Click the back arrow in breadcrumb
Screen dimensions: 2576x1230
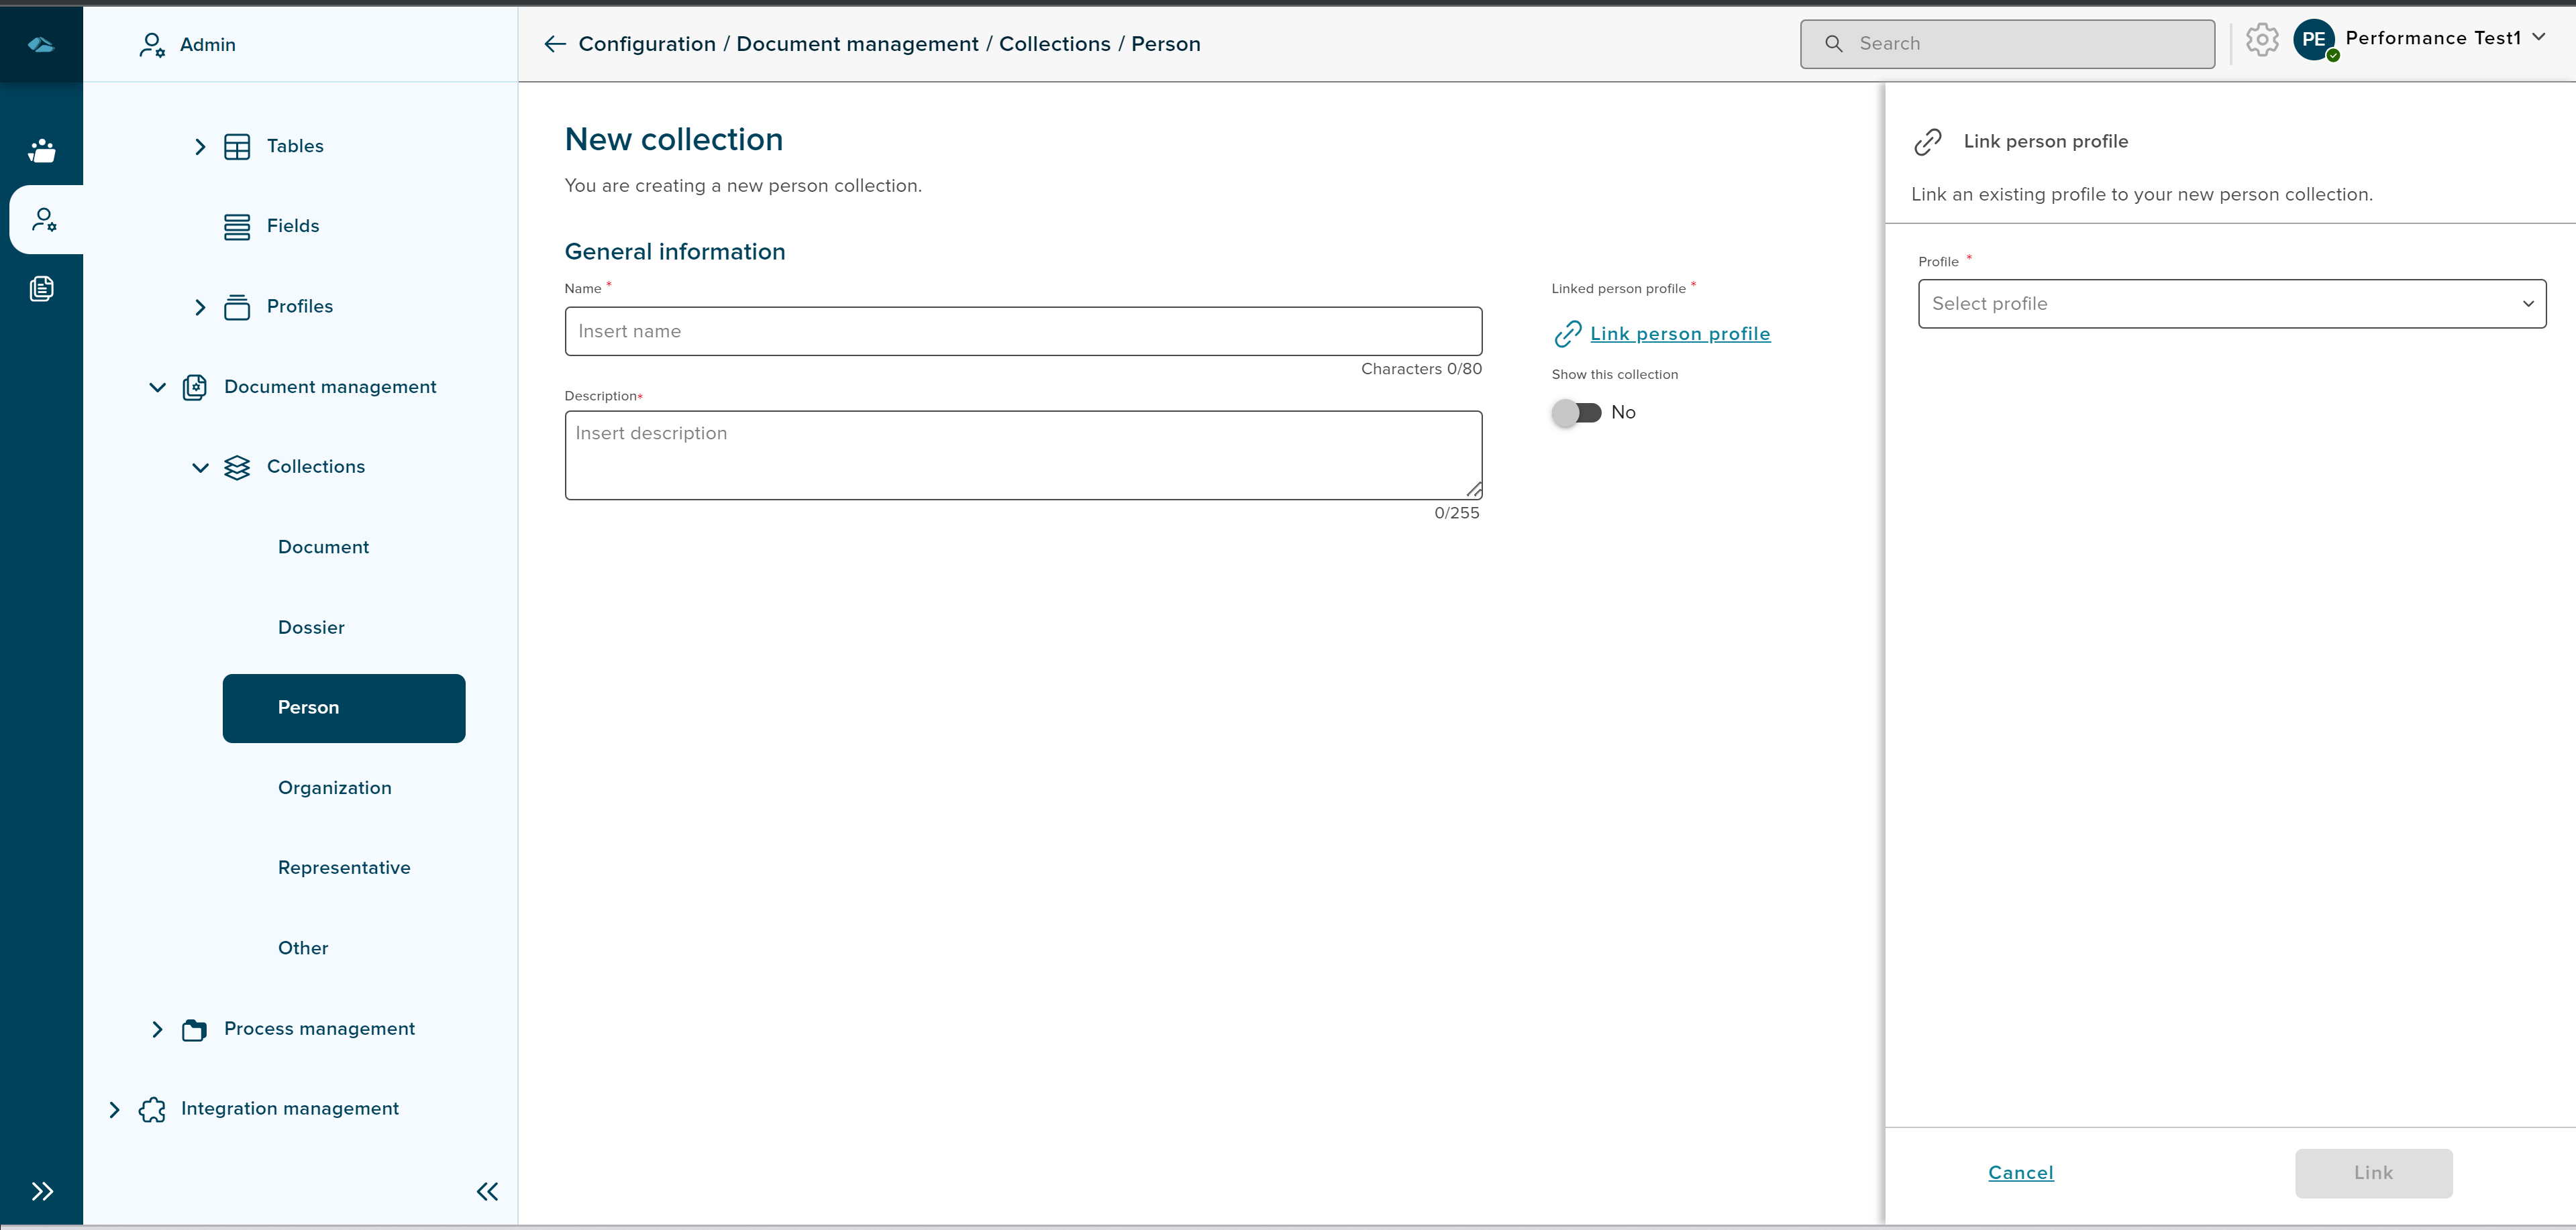(x=555, y=44)
